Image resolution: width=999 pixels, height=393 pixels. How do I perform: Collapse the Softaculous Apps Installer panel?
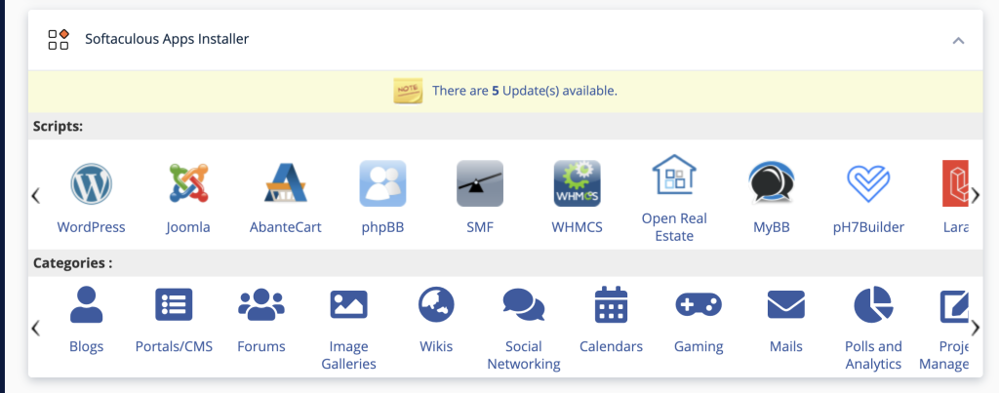958,41
